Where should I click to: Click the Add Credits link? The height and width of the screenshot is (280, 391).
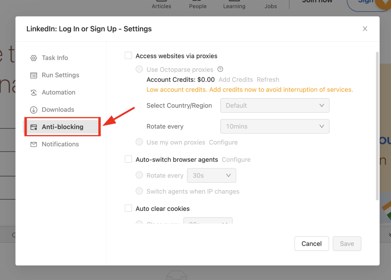click(x=236, y=79)
